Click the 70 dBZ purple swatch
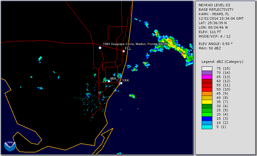Image resolution: width=257 pixels, height=156 pixels. coord(207,73)
